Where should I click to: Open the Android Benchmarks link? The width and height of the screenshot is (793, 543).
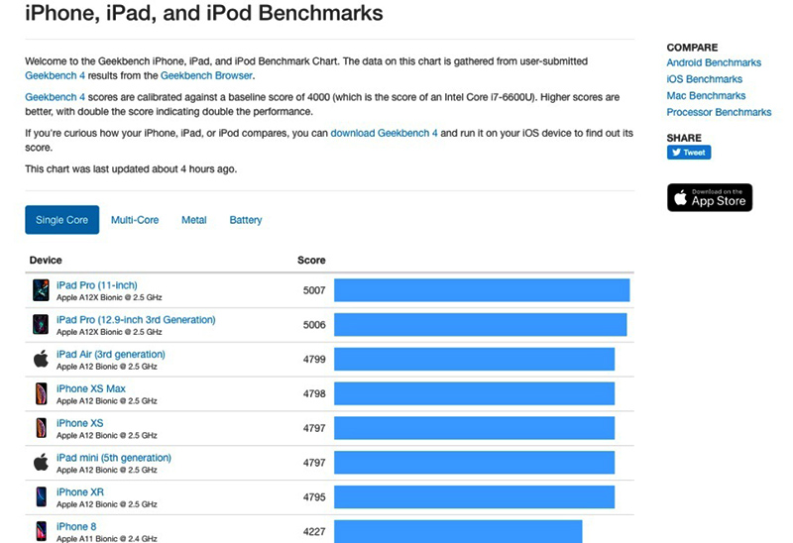point(715,63)
